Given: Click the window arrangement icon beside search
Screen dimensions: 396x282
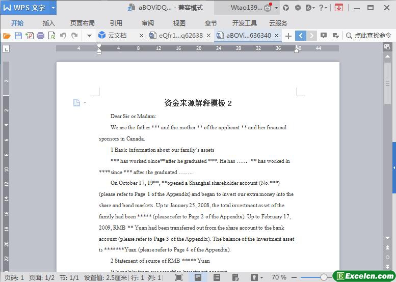Looking at the screenshot, I should coord(335,36).
